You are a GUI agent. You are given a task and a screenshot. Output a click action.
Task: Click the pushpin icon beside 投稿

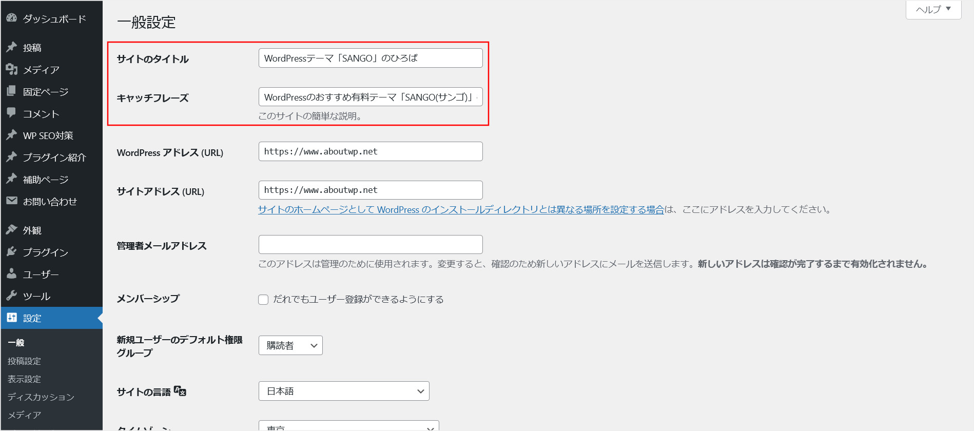[11, 47]
